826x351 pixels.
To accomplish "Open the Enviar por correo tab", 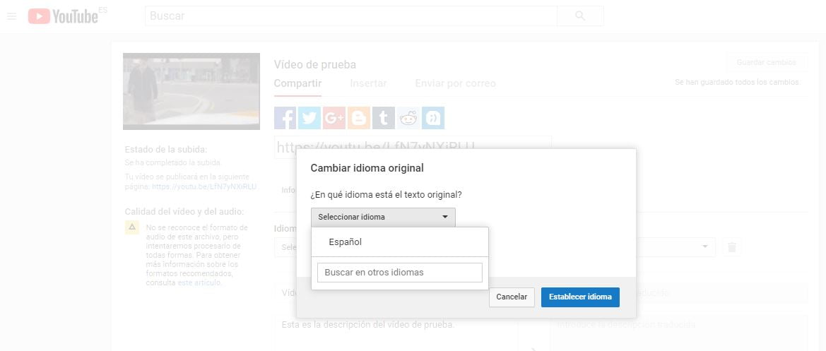I will pos(455,83).
